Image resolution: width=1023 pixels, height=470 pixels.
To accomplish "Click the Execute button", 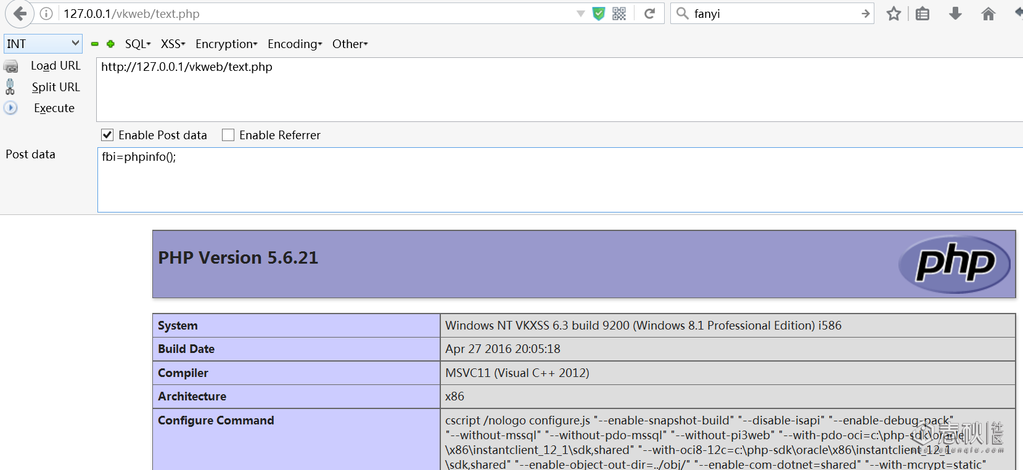I will [54, 108].
